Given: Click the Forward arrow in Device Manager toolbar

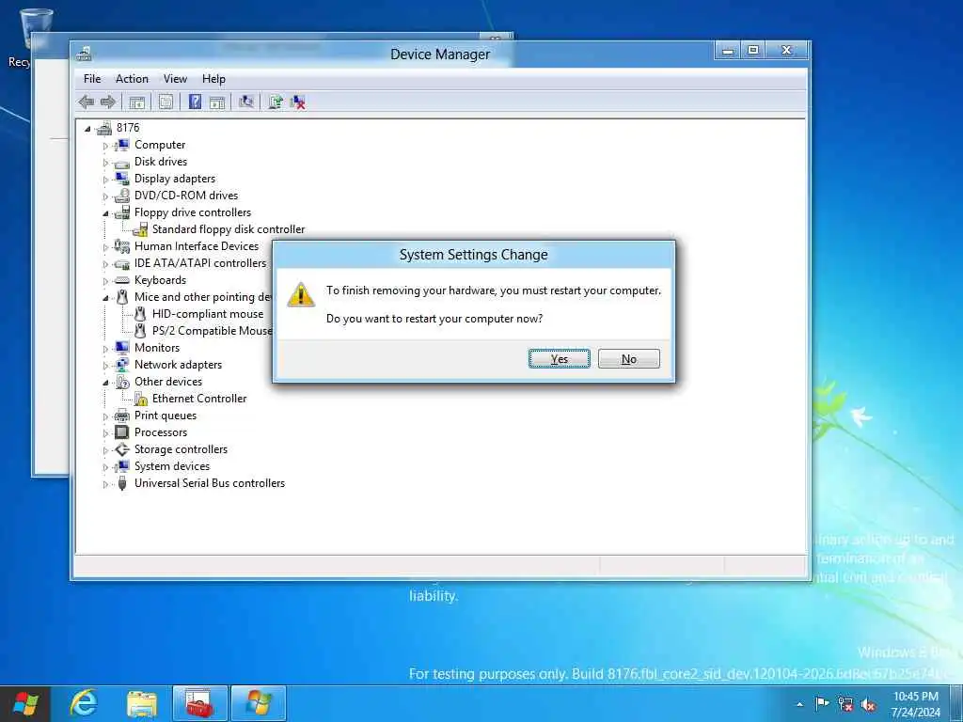Looking at the screenshot, I should pos(107,102).
